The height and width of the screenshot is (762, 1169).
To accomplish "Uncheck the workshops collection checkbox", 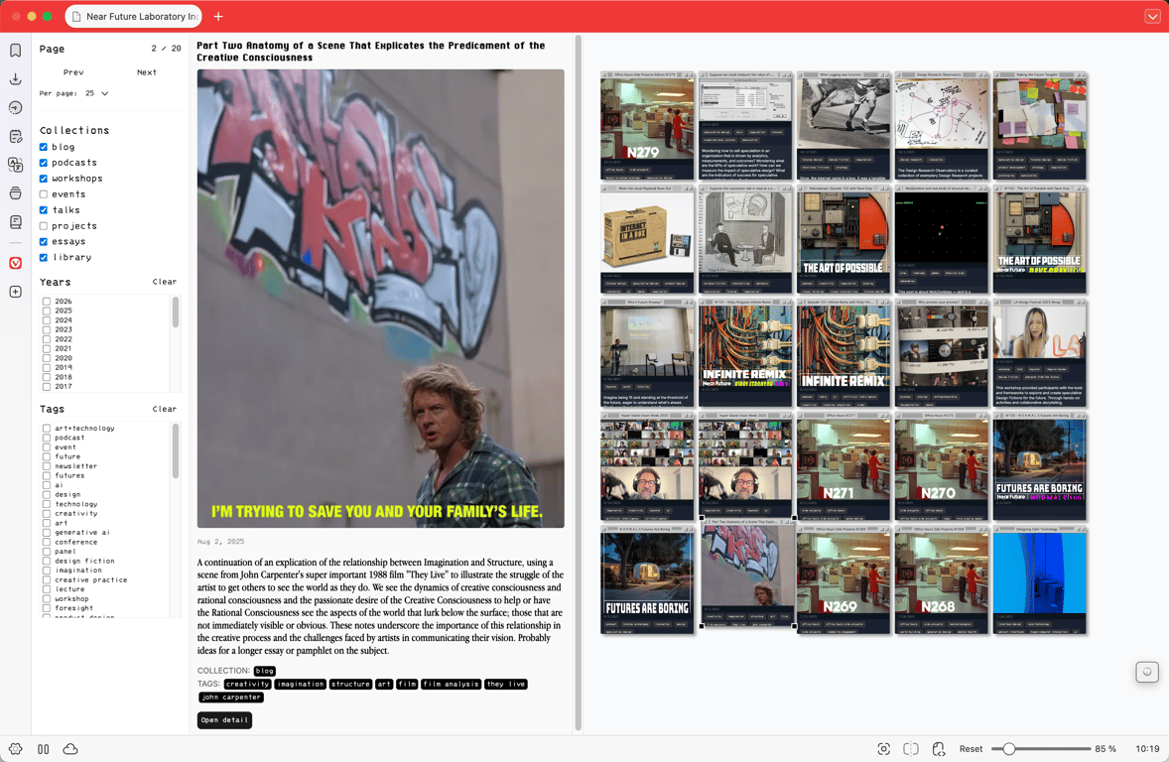I will tap(44, 179).
